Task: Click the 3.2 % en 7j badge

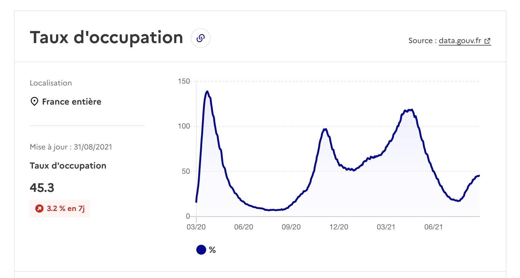Action: click(60, 208)
